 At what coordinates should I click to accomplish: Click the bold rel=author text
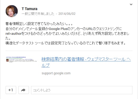click(x=14, y=34)
